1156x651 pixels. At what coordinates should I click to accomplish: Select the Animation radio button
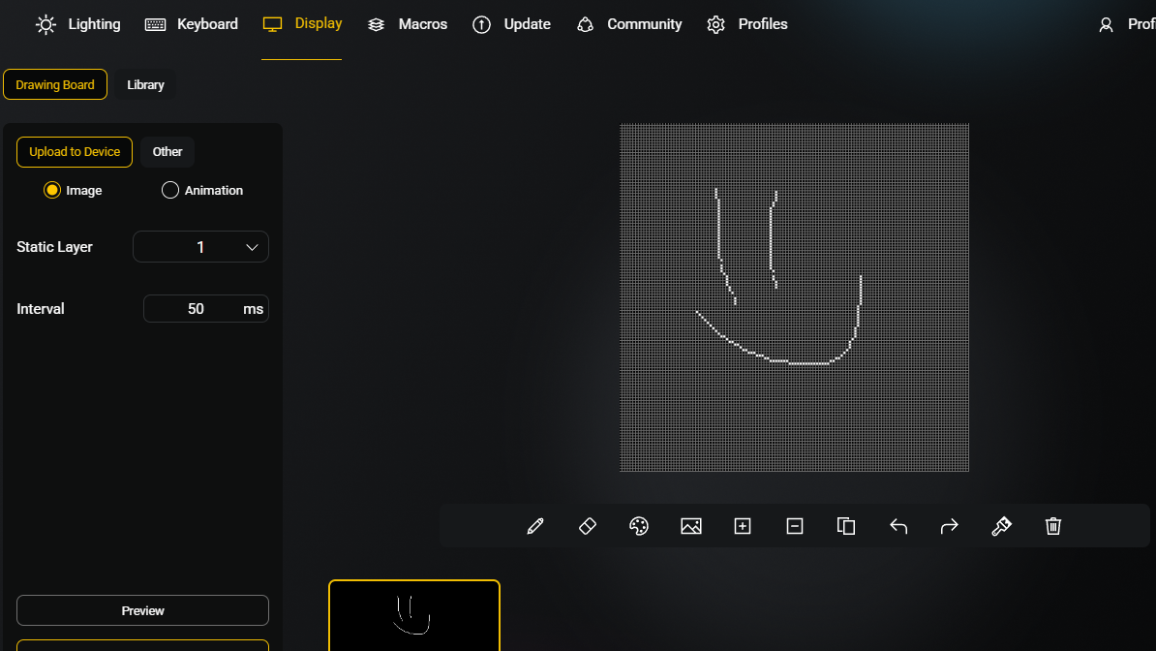(170, 191)
